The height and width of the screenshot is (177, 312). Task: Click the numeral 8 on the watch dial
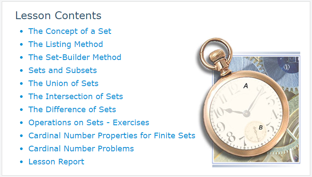coord(231,137)
